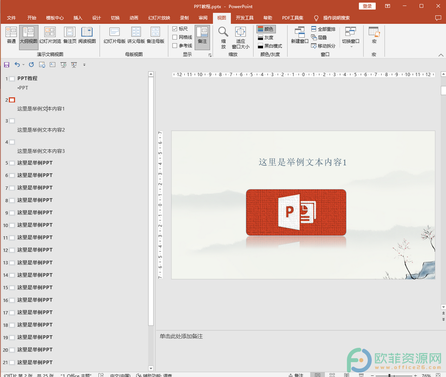Switch to 阅读视图 reading view
The height and width of the screenshot is (377, 446).
point(87,35)
